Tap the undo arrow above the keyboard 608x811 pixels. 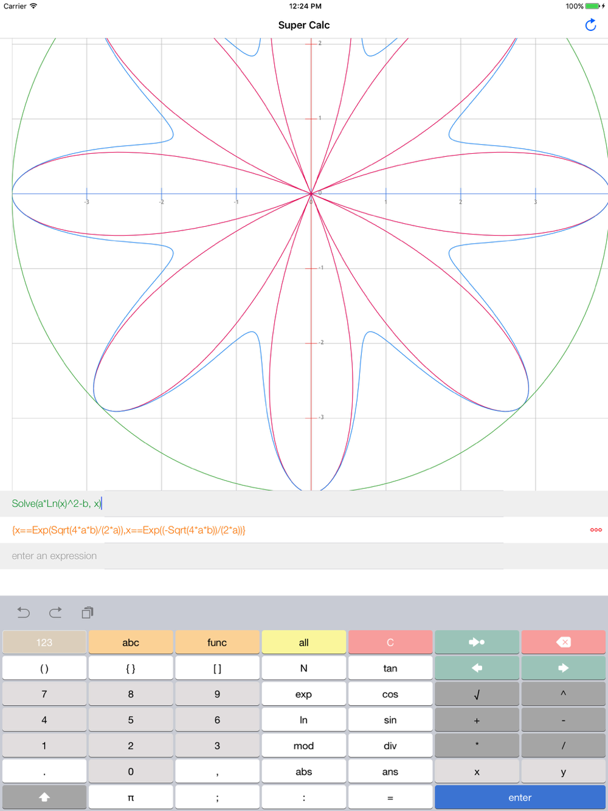pyautogui.click(x=23, y=612)
